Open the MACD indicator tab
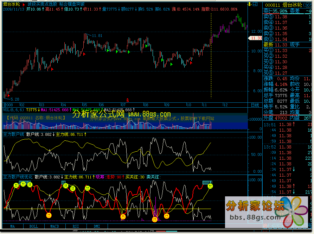The width and height of the screenshot is (314, 234). pyautogui.click(x=55, y=226)
